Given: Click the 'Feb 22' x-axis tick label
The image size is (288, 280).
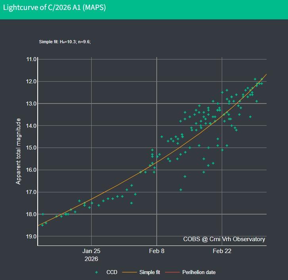Looking at the screenshot, I should pyautogui.click(x=222, y=251).
